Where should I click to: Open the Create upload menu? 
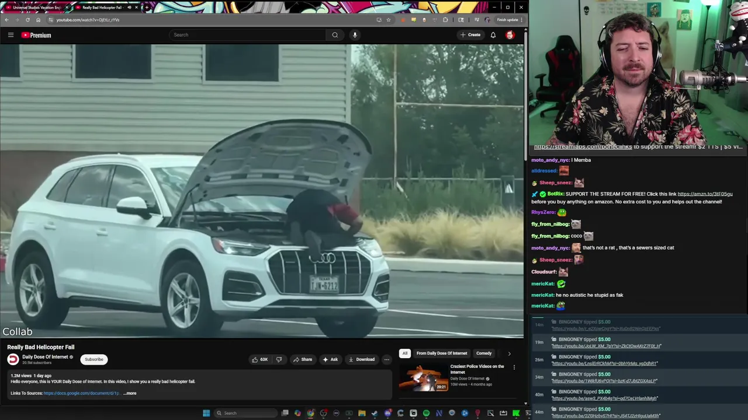point(470,35)
